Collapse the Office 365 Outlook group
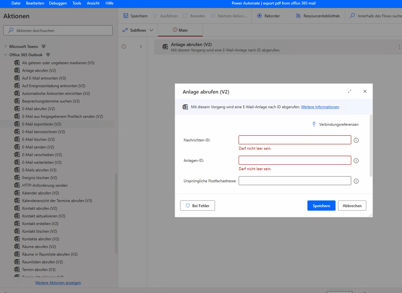The image size is (402, 293). (x=6, y=55)
